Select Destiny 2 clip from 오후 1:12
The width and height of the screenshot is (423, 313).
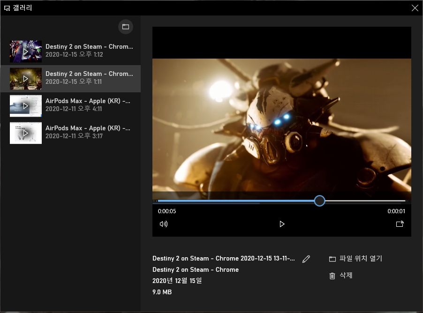tap(70, 51)
